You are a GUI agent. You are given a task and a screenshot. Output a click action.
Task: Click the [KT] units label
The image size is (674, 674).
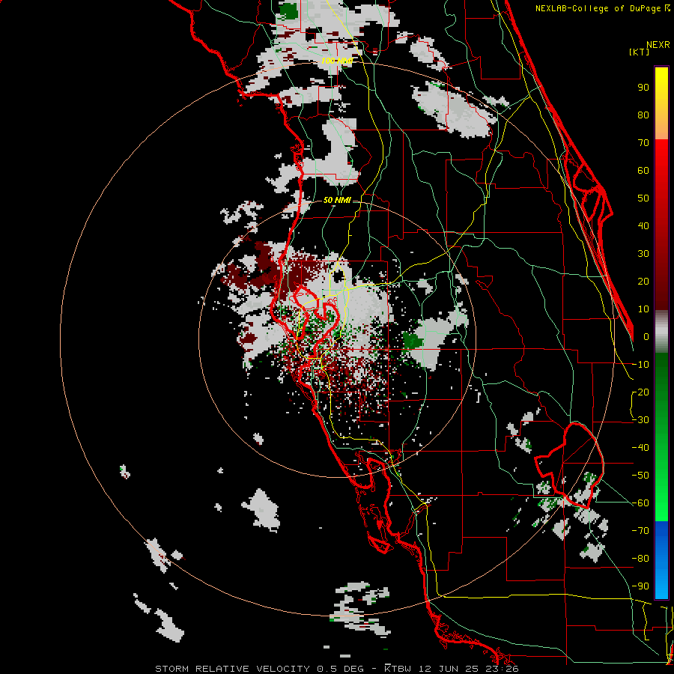tap(639, 52)
